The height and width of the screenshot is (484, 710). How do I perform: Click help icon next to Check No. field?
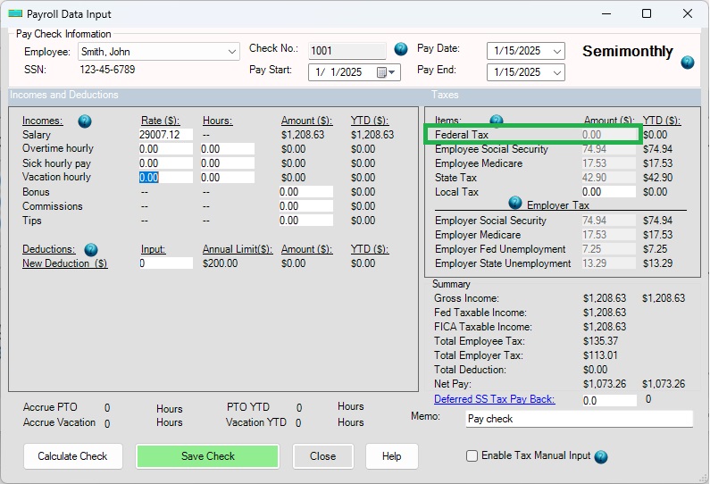coord(401,49)
